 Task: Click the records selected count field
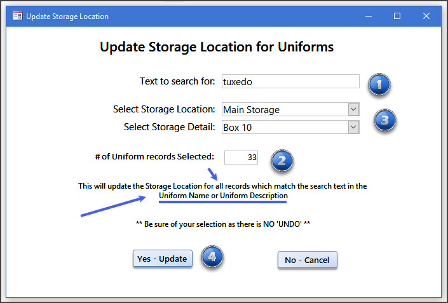241,157
